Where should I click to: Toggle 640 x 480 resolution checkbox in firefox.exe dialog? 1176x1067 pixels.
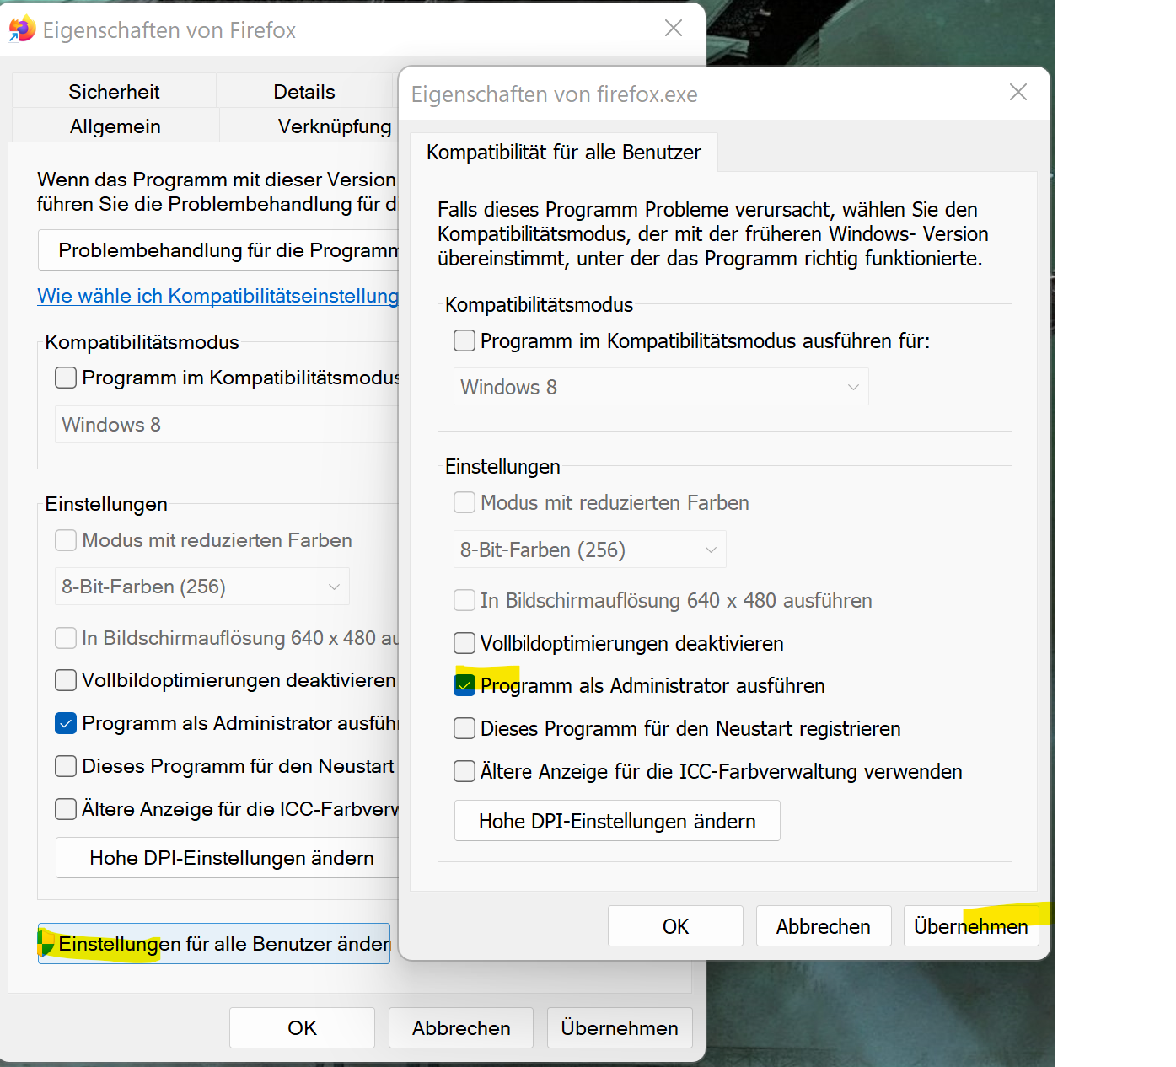click(x=464, y=600)
